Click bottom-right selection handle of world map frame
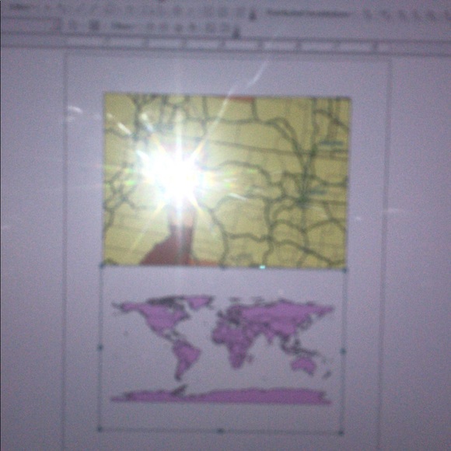The height and width of the screenshot is (451, 451). pyautogui.click(x=341, y=432)
